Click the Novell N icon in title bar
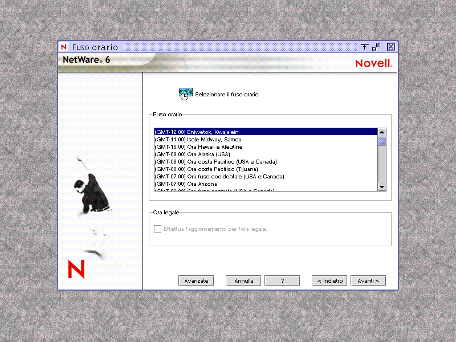Image resolution: width=456 pixels, height=342 pixels. point(64,47)
